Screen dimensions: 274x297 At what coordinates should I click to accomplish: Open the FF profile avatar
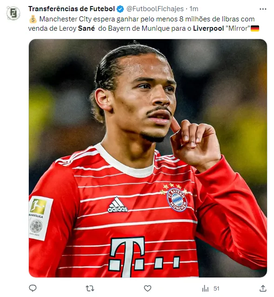point(13,13)
